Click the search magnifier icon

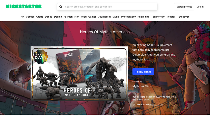point(61,7)
